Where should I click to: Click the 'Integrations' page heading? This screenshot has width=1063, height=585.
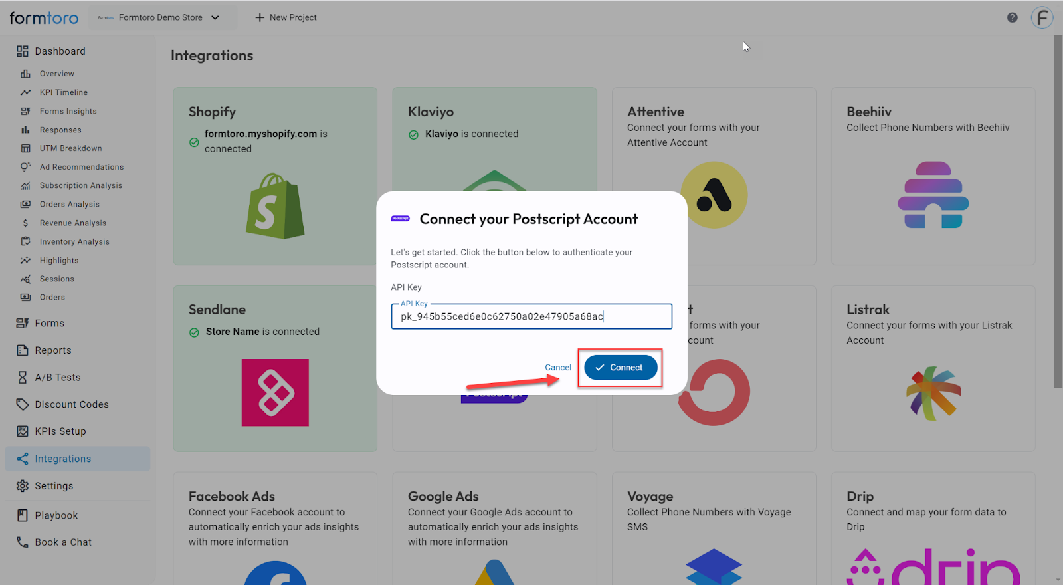[212, 55]
